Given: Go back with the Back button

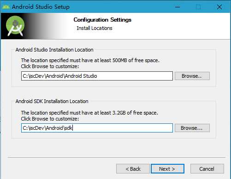Looking at the screenshot, I should pyautogui.click(x=133, y=169).
